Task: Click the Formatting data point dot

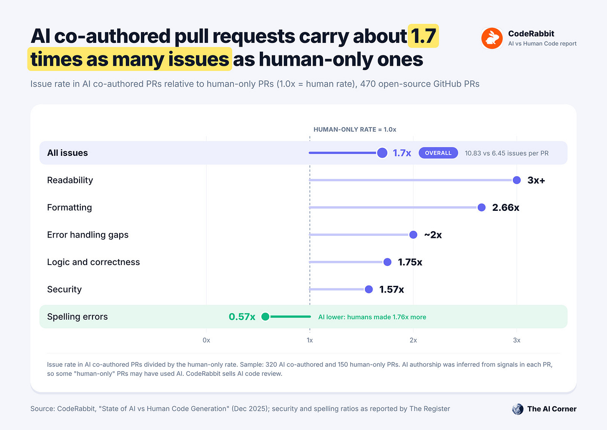Action: coord(482,207)
